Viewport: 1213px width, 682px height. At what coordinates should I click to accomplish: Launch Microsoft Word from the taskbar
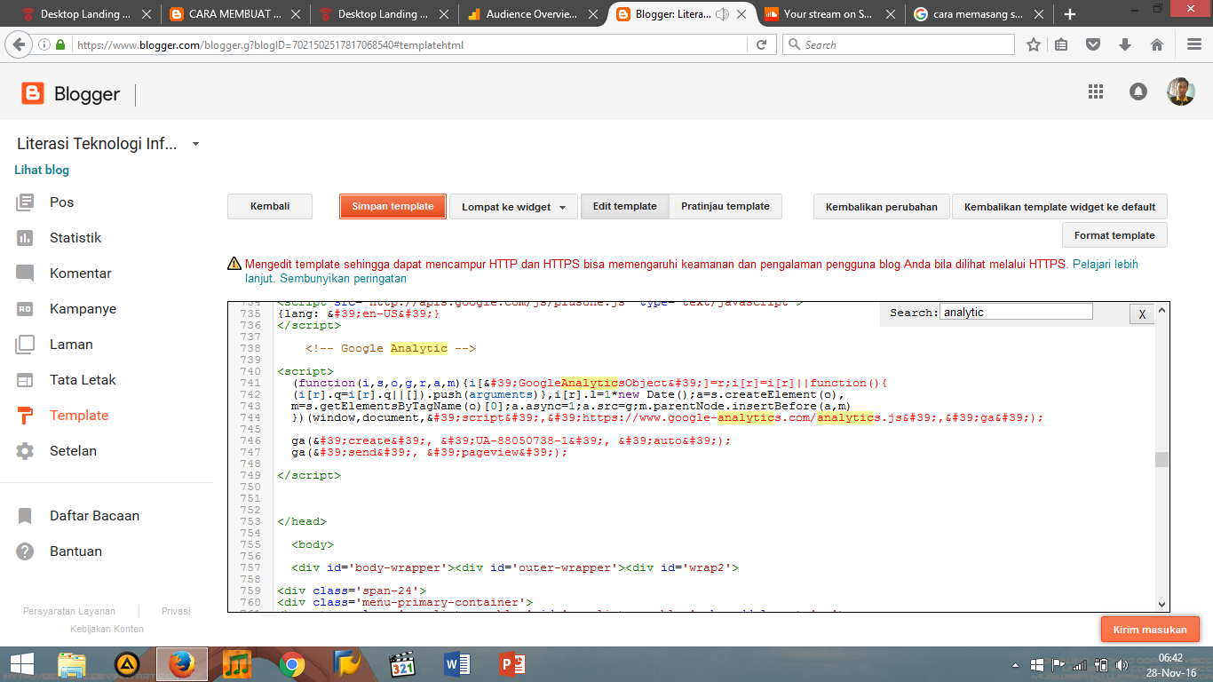coord(456,664)
